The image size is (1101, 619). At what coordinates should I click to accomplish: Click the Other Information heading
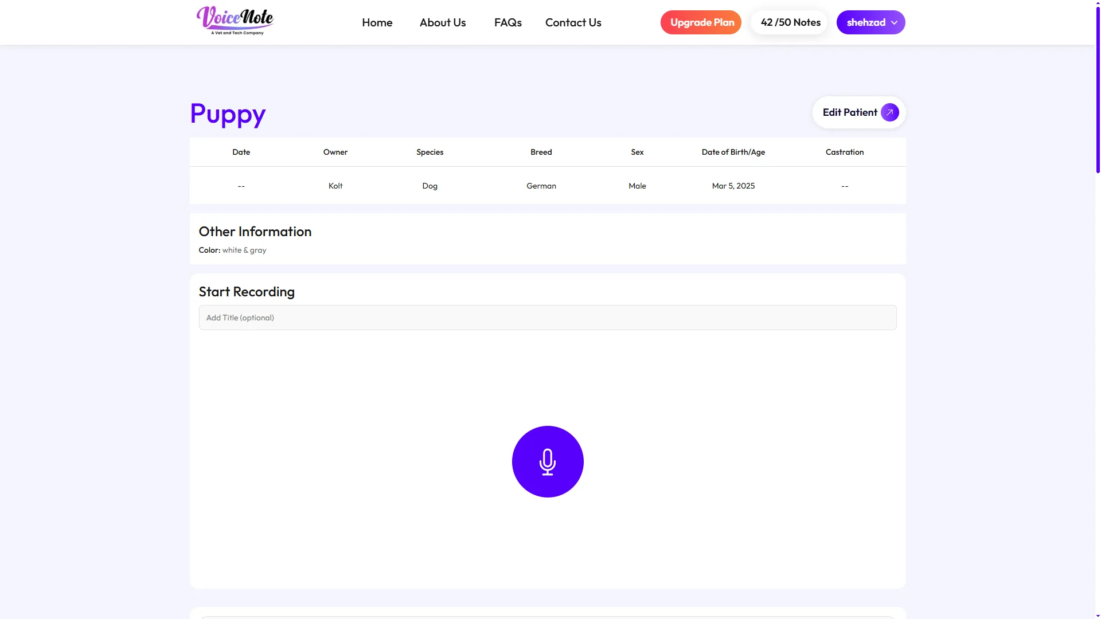pos(255,232)
